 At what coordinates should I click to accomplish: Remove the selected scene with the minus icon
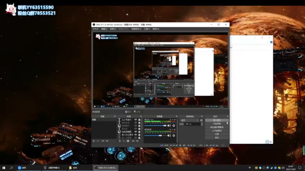(x=98, y=141)
